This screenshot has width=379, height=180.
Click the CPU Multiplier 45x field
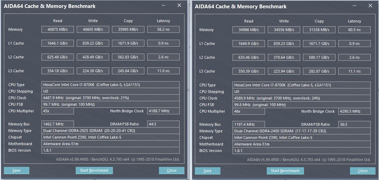tap(58, 111)
